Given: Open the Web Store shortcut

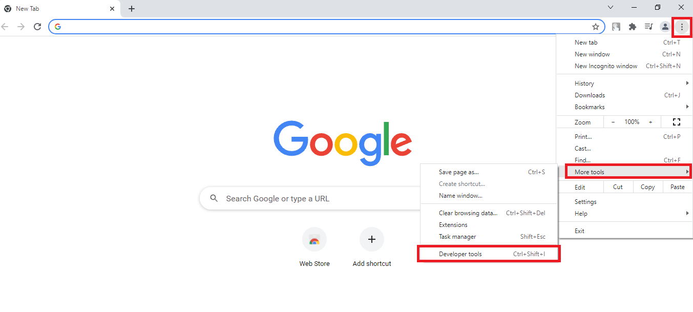Looking at the screenshot, I should [314, 240].
